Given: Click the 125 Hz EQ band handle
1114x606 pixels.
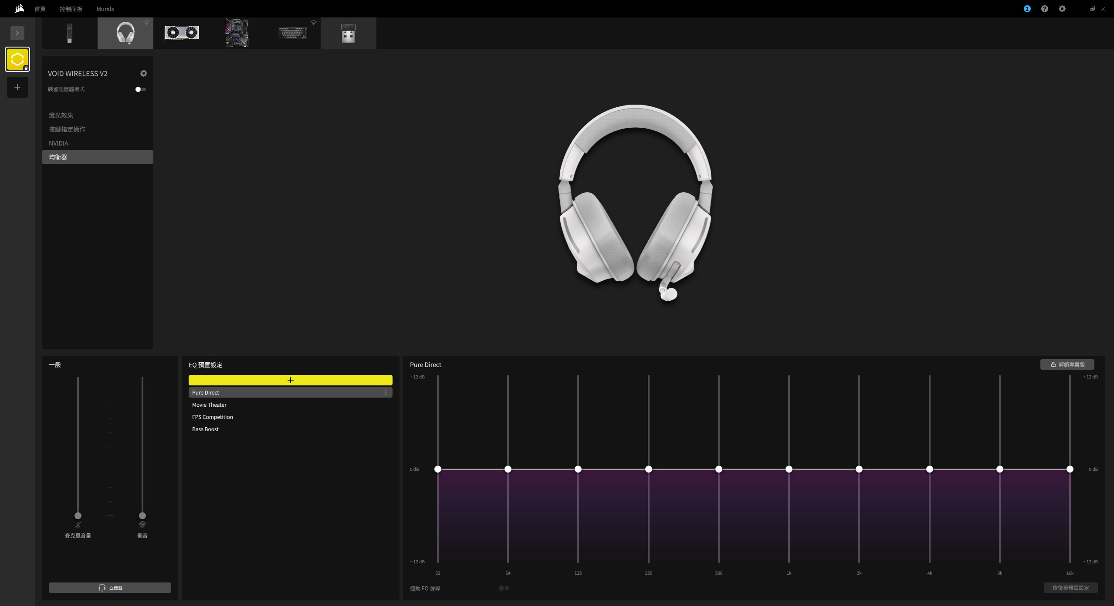Looking at the screenshot, I should pyautogui.click(x=578, y=469).
